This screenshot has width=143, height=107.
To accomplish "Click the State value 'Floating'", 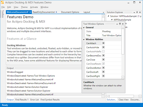I will pos(106,31).
